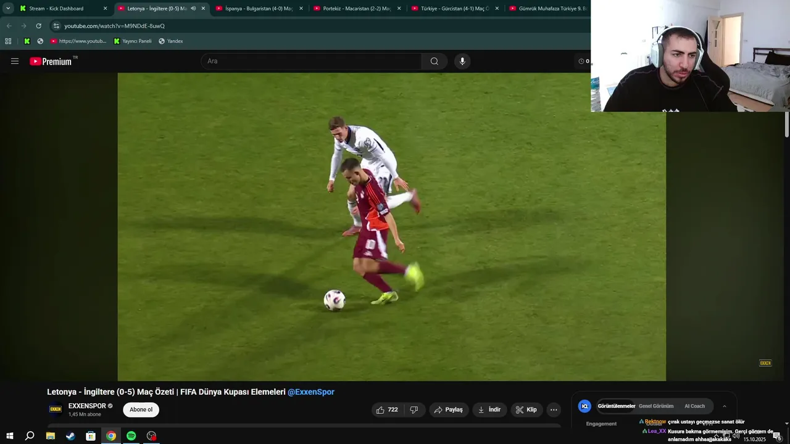Click the IQ extension badge icon
Image resolution: width=790 pixels, height=444 pixels.
point(584,406)
